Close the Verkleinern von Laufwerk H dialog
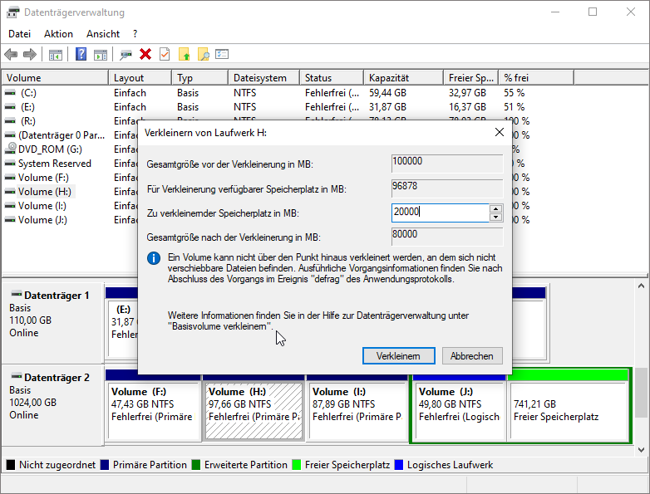Image resolution: width=650 pixels, height=494 pixels. pyautogui.click(x=500, y=132)
